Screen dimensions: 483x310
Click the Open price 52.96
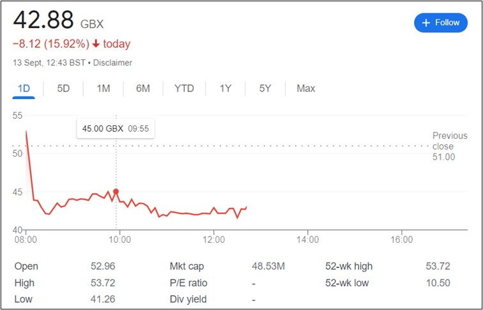(102, 267)
